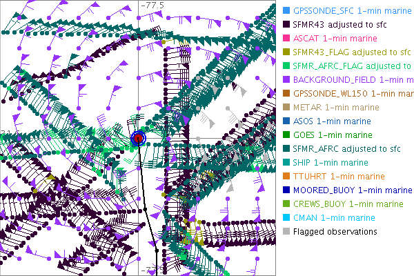Click the storm center marker on the map

pos(139,139)
